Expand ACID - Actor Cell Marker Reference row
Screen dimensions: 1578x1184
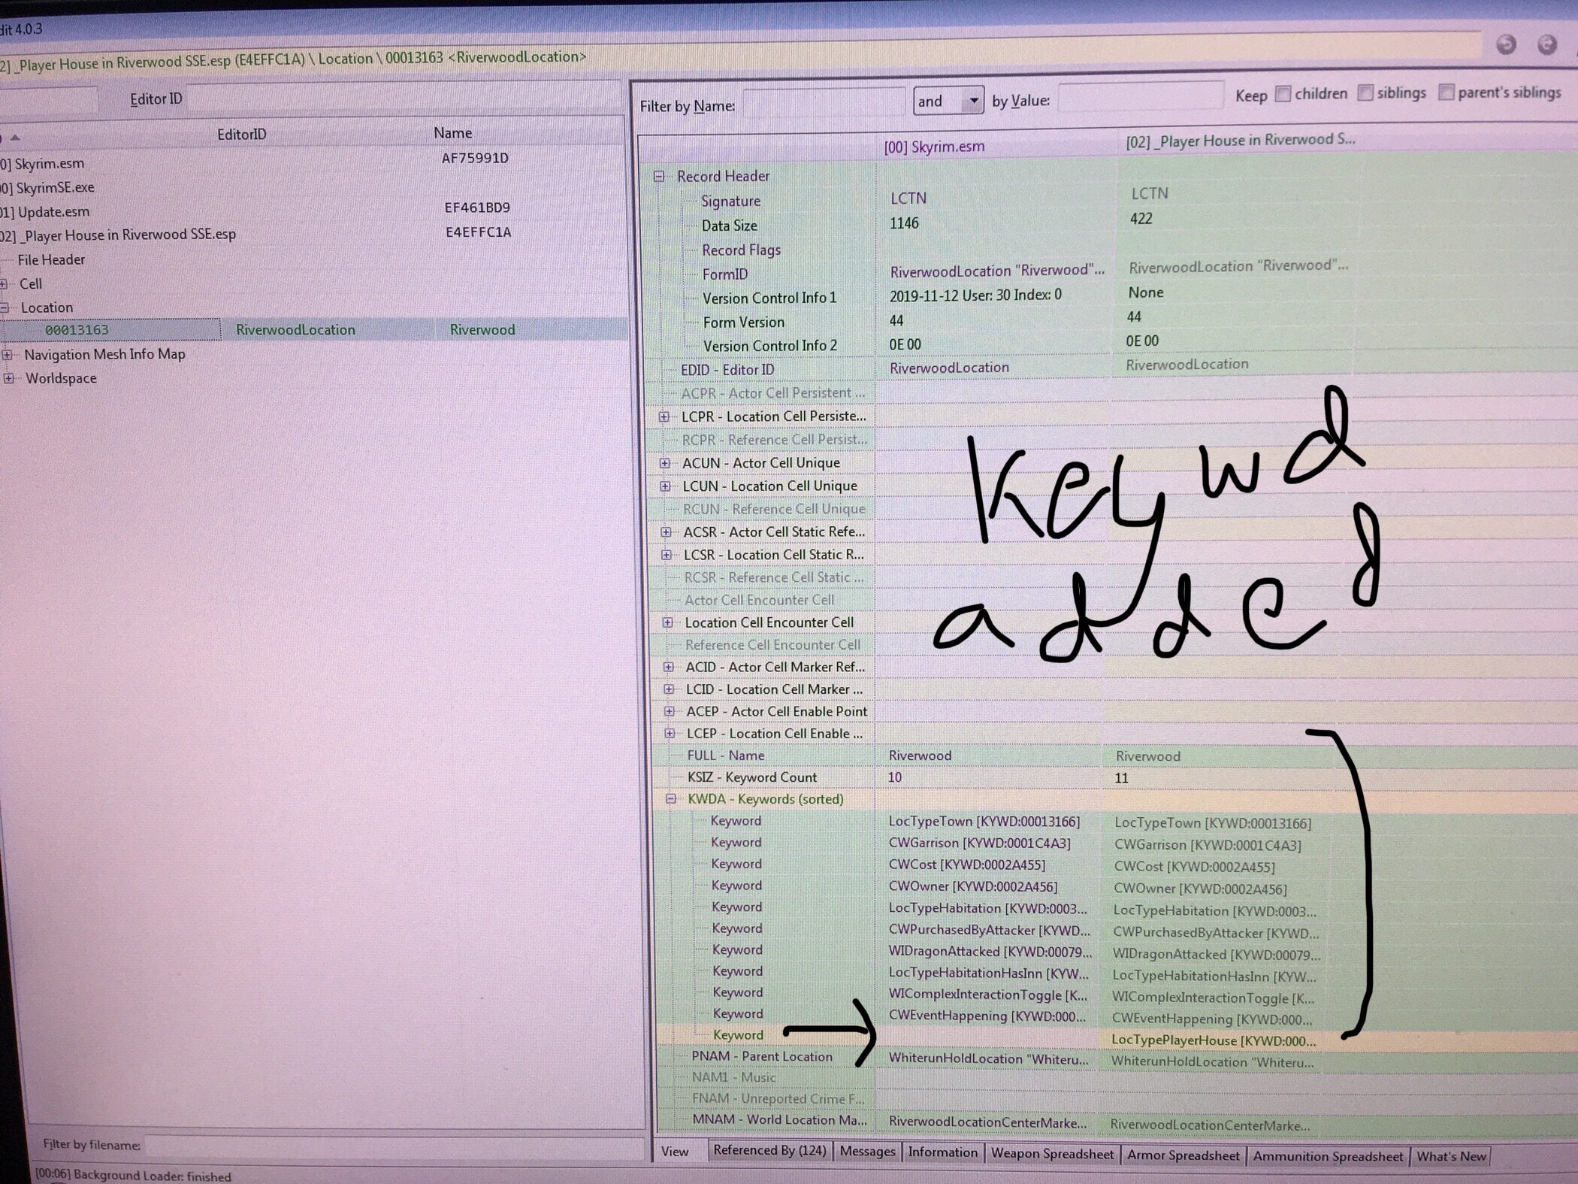click(x=668, y=667)
